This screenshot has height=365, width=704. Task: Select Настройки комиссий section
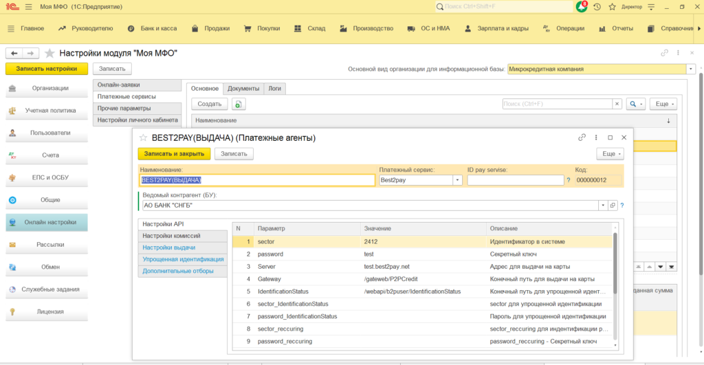183,236
